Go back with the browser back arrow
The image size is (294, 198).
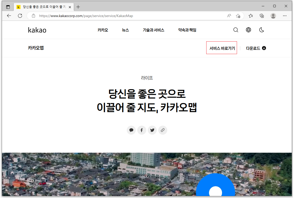9,16
